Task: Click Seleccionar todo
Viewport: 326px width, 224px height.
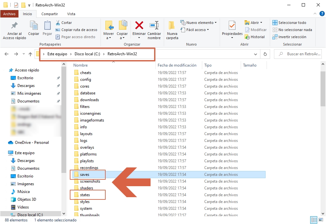Action: click(289, 23)
